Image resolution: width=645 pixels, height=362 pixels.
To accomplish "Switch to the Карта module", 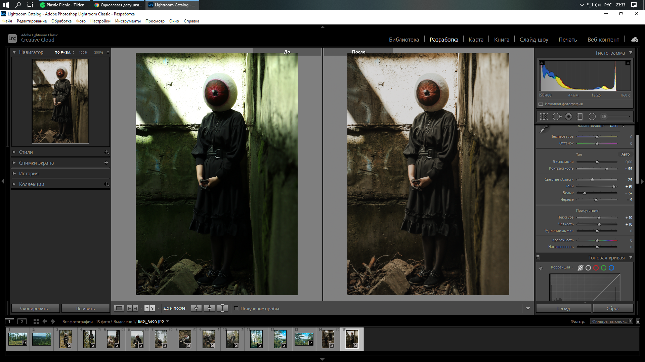I will click(x=476, y=40).
